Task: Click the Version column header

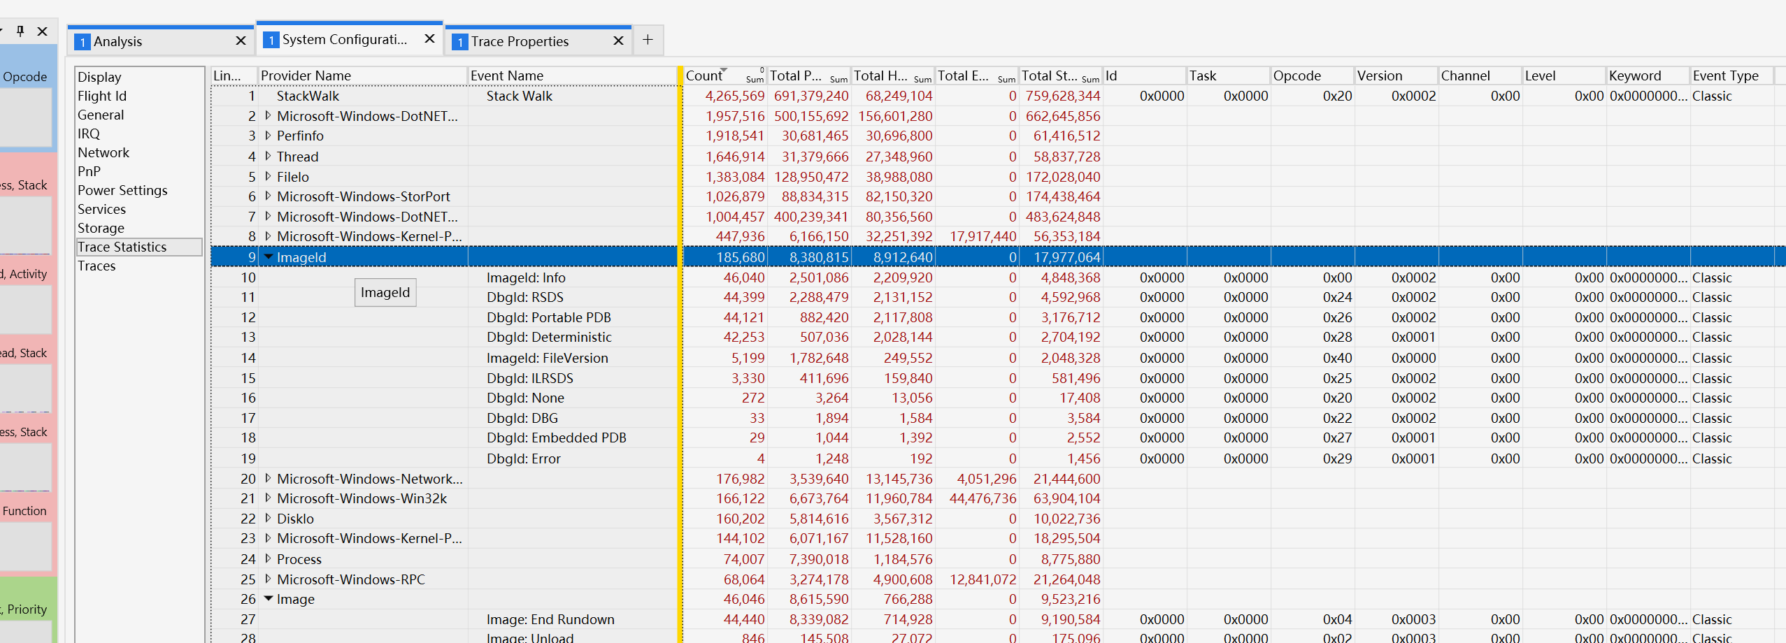Action: click(x=1396, y=75)
